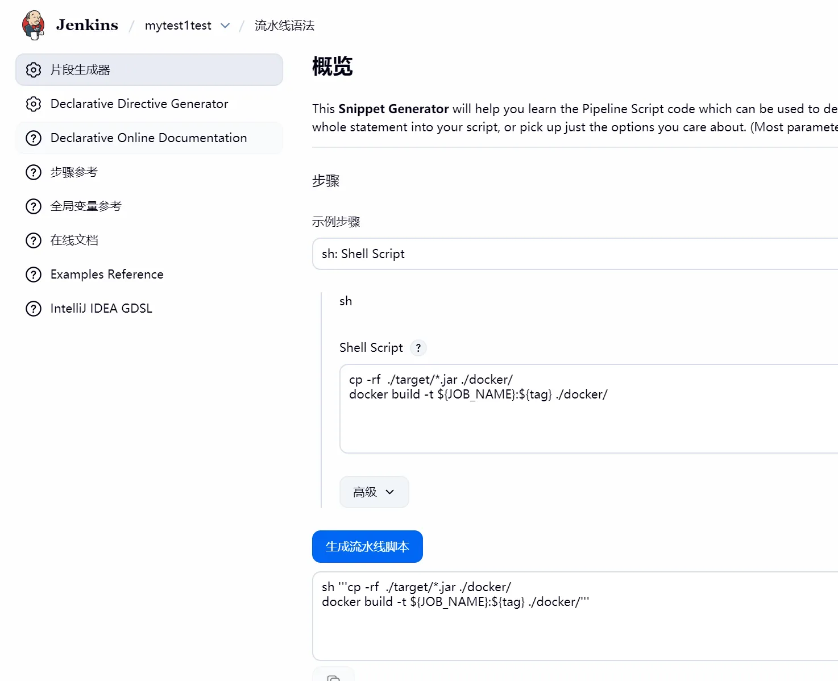This screenshot has width=838, height=681.
Task: Click question icon beside IntelliJ IDEA GDSL
Action: (x=34, y=309)
